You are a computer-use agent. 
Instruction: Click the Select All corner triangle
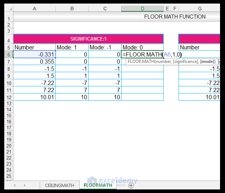point(10,9)
